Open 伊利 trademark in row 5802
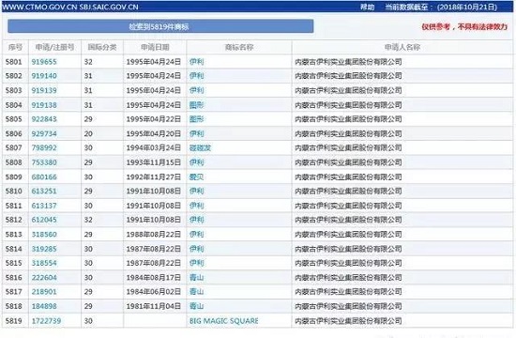This screenshot has height=338, width=516. [196, 76]
